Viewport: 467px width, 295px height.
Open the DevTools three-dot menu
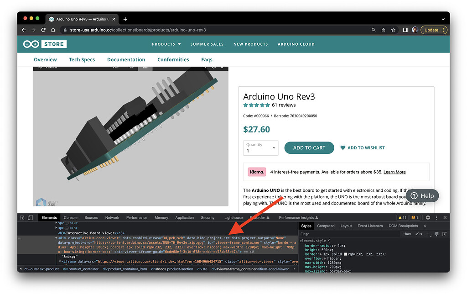pos(437,218)
